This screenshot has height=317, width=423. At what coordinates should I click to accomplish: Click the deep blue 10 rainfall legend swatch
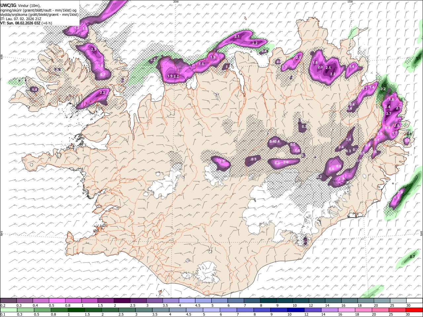(295, 310)
